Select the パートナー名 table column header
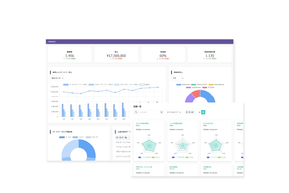 pos(122,137)
